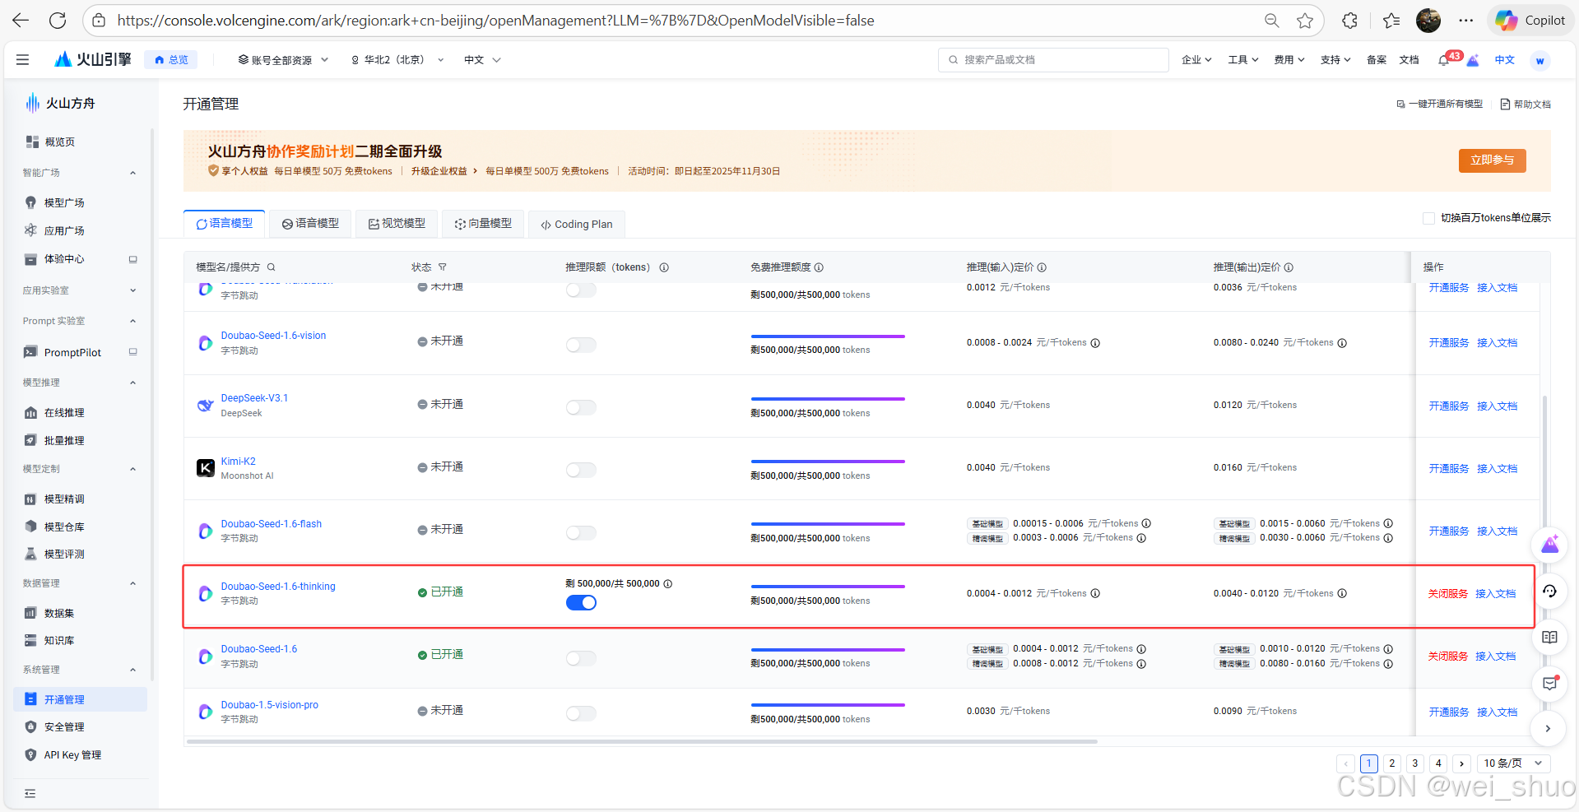This screenshot has width=1579, height=812.
Task: Select 语言模型 tab
Action: [x=225, y=224]
